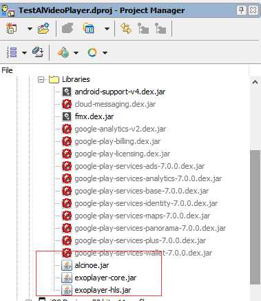Click the red icon of google-play-services-analytics-7.0.0.dex.jar

pos(67,178)
